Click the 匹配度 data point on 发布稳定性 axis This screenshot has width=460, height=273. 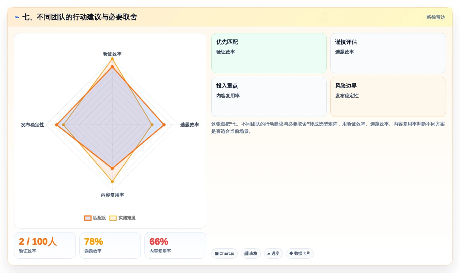[56, 125]
